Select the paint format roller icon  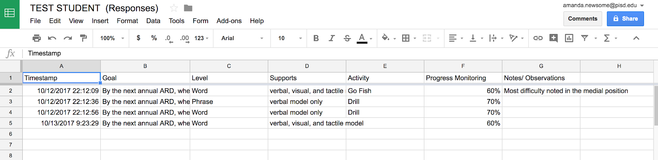(x=83, y=38)
